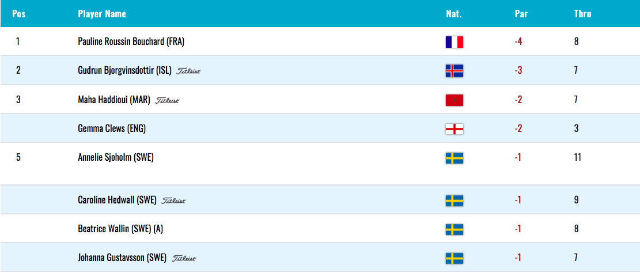640x272 pixels.
Task: Click the England flag icon
Action: point(455,129)
